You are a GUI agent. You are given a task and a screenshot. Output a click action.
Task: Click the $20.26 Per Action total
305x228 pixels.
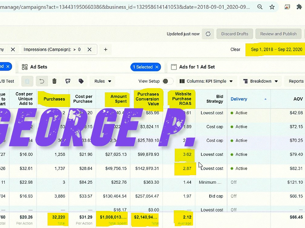tap(26, 217)
